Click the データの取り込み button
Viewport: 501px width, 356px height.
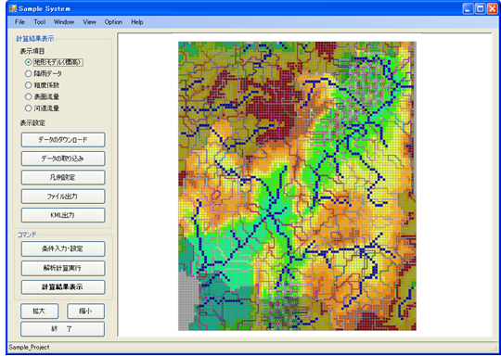pyautogui.click(x=63, y=159)
